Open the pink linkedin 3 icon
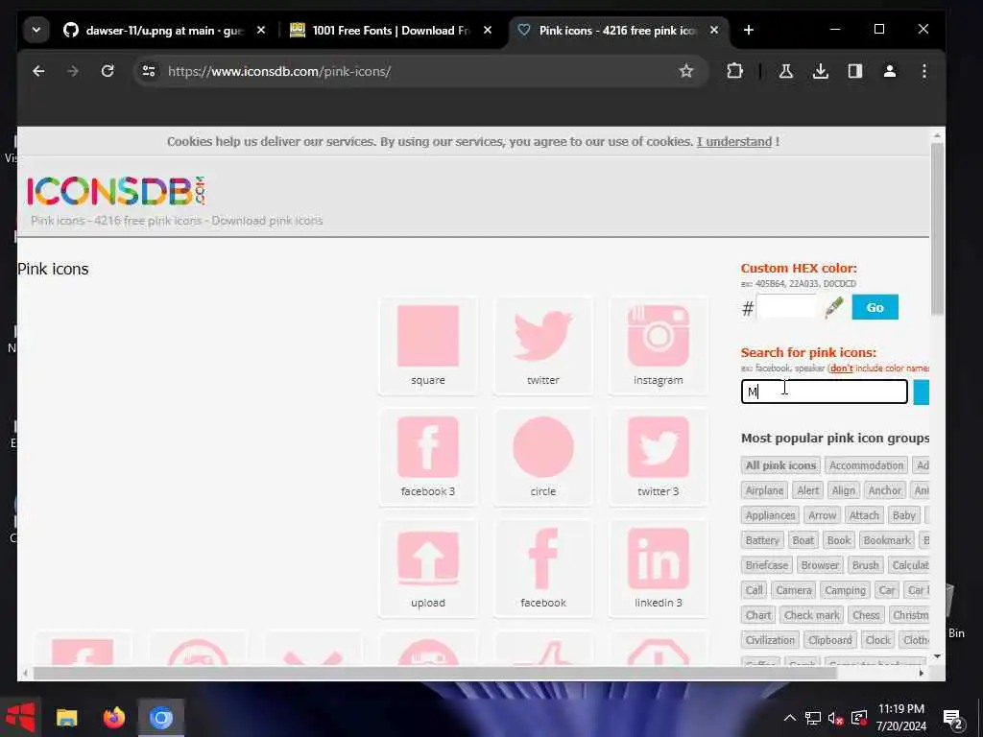 click(x=658, y=558)
